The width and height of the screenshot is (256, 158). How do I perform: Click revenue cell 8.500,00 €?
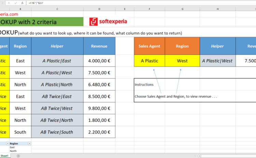pyautogui.click(x=99, y=96)
